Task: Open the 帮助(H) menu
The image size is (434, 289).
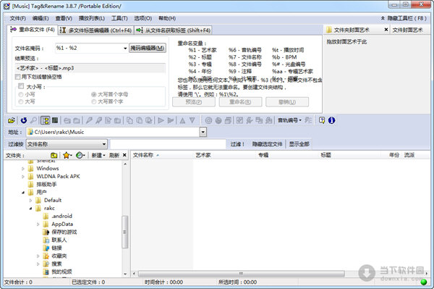Action: coord(167,18)
